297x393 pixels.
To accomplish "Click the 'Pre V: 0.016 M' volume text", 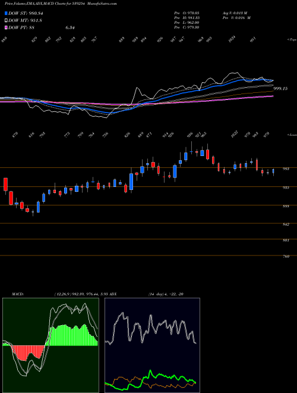I will pos(236,18).
